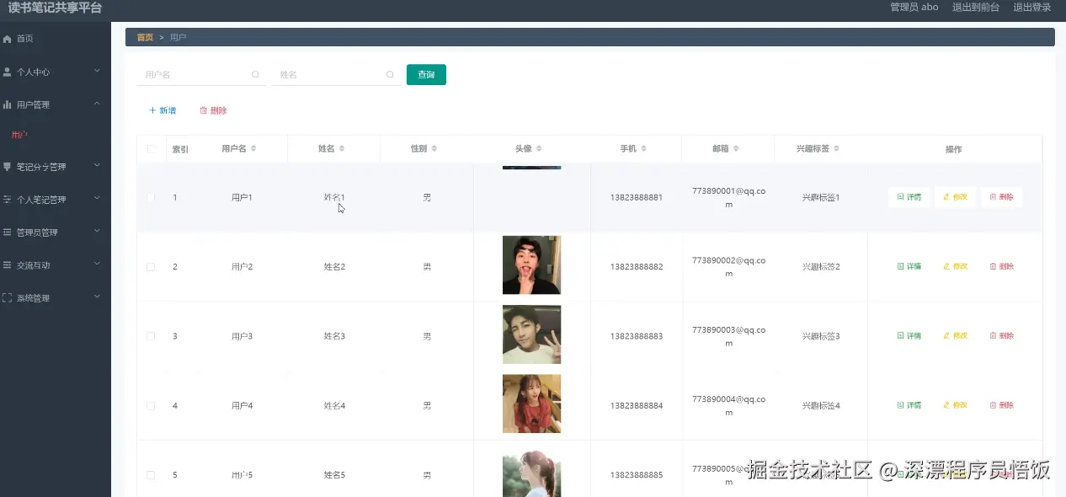Focus the 姓名 search input field
This screenshot has width=1066, height=497.
335,74
